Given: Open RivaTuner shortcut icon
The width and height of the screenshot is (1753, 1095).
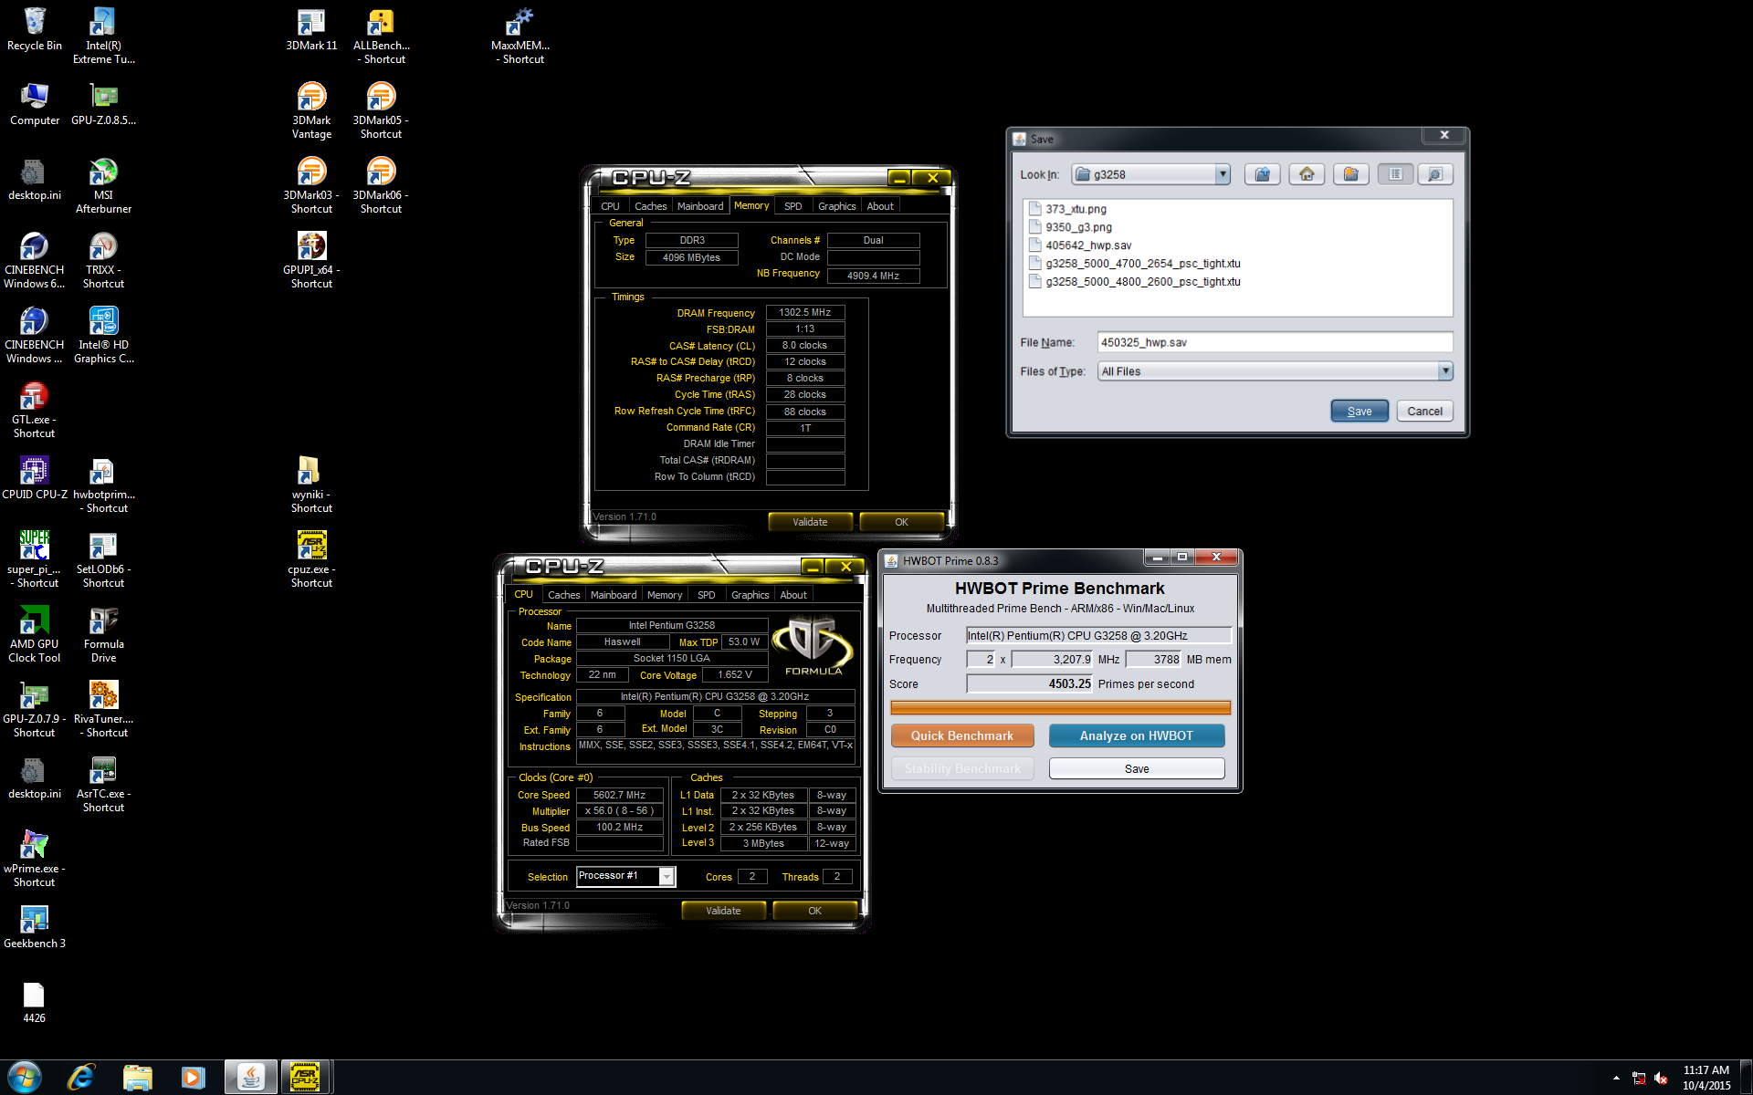Looking at the screenshot, I should pyautogui.click(x=103, y=709).
